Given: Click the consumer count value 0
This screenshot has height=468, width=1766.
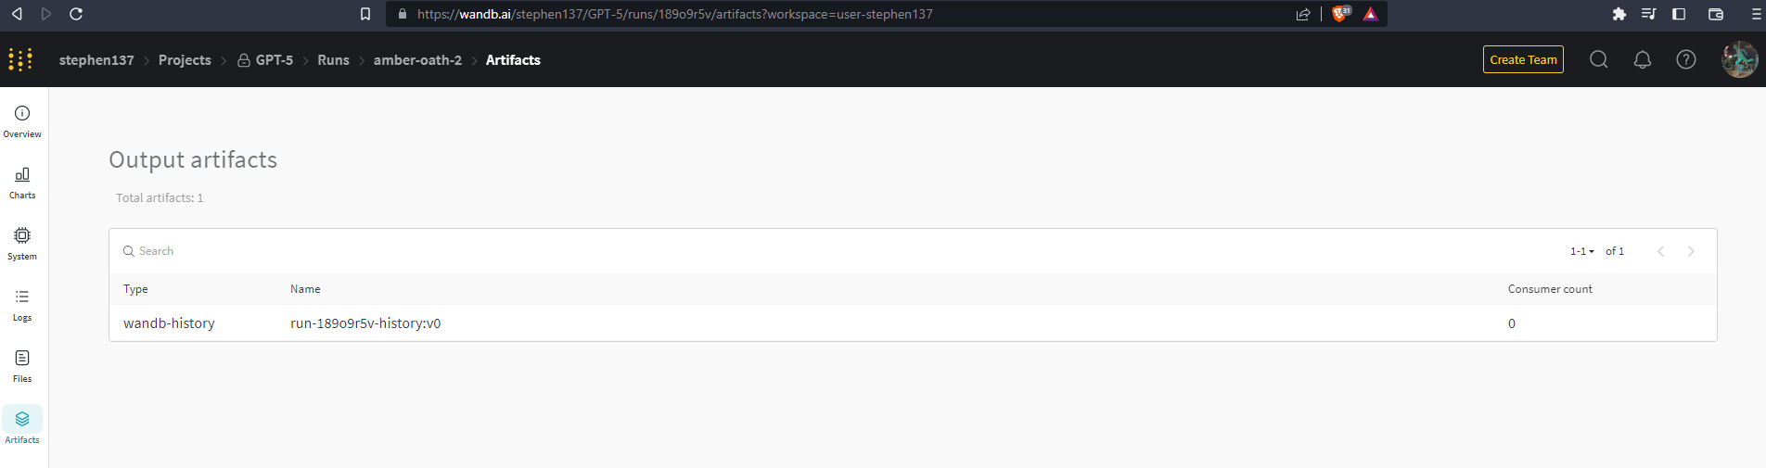Looking at the screenshot, I should tap(1512, 323).
